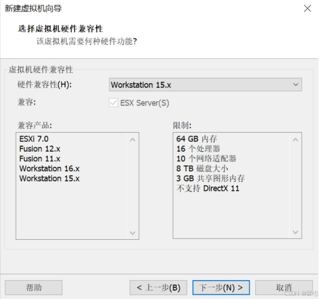Click the 16 个处理器 limit entry
This screenshot has width=321, height=299.
tap(198, 149)
